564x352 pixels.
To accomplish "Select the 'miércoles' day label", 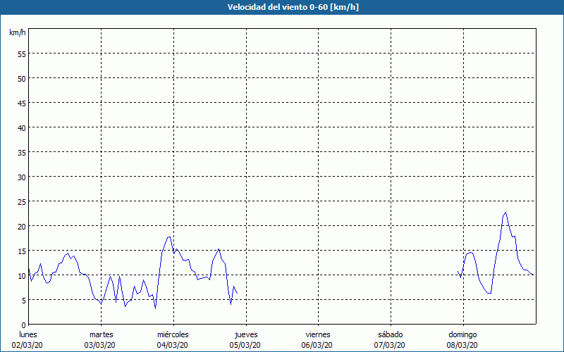I will point(173,334).
